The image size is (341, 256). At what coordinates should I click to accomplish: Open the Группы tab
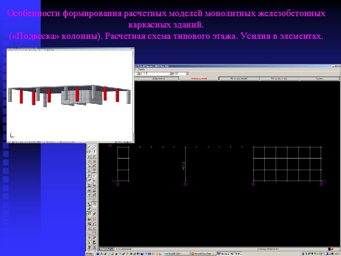tap(319, 79)
